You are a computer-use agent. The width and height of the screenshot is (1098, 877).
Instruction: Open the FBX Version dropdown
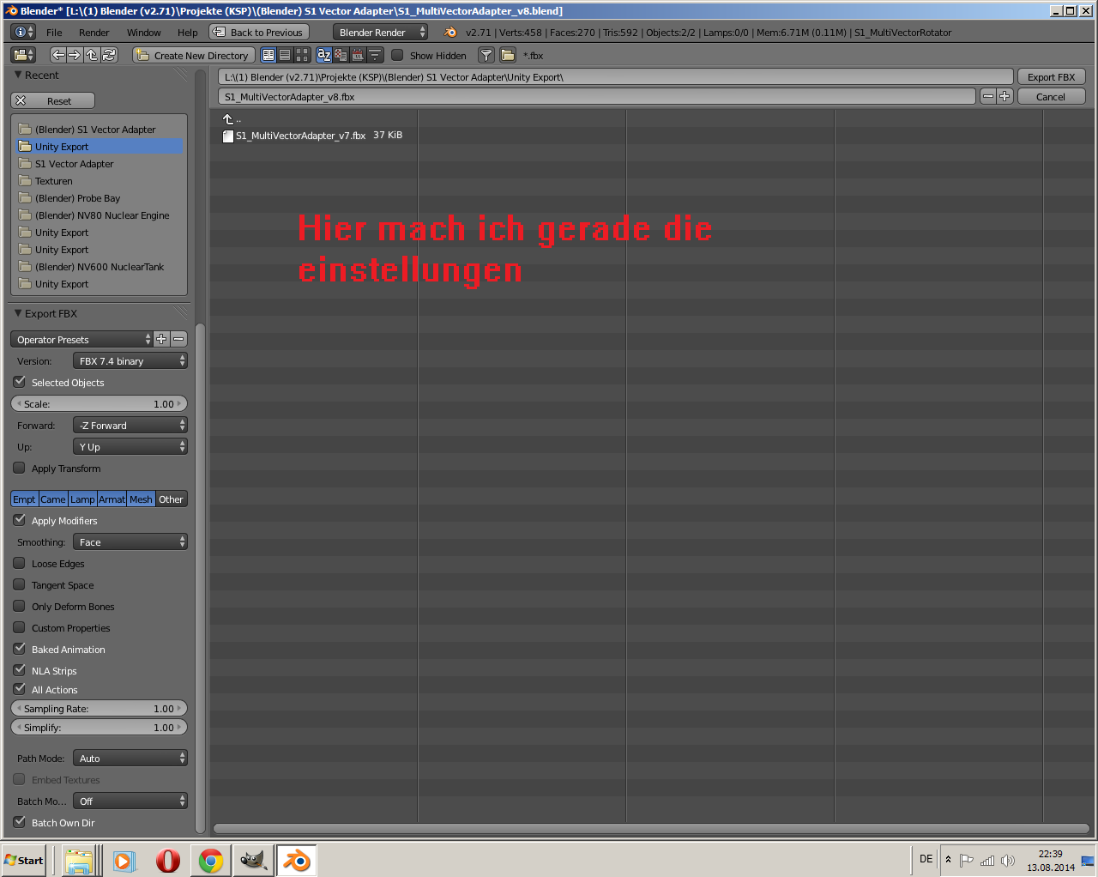click(x=130, y=361)
